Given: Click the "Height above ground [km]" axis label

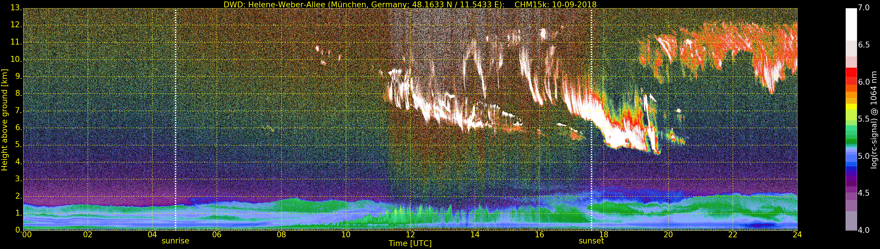Looking at the screenshot, I should (4, 120).
